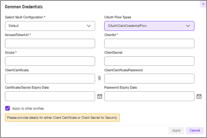
Task: Select the ClientCertificate input box
Action: 50,78
